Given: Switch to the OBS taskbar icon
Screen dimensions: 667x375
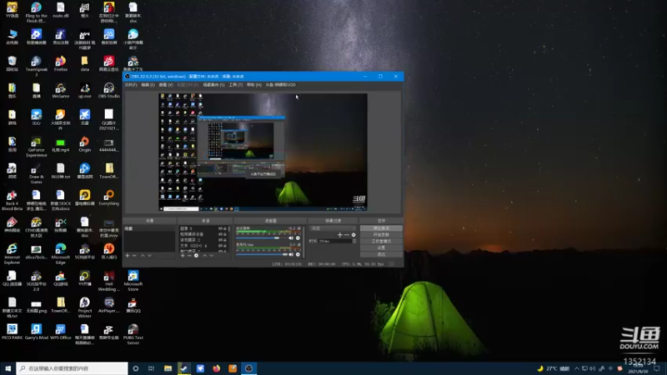Looking at the screenshot, I should [248, 368].
